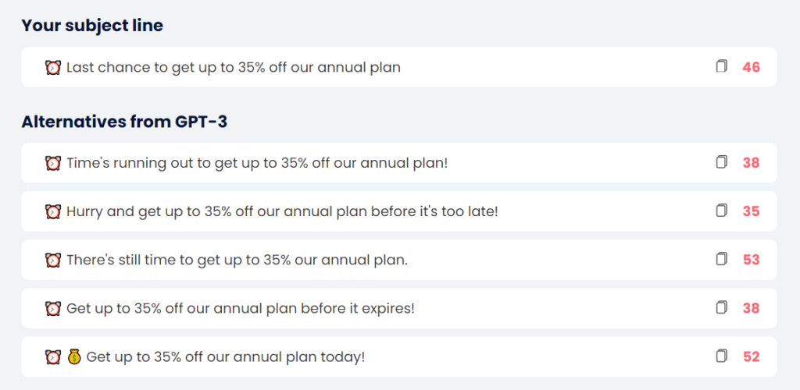
Task: Select the "Last chance to get up to 35%" text
Action: tap(233, 68)
